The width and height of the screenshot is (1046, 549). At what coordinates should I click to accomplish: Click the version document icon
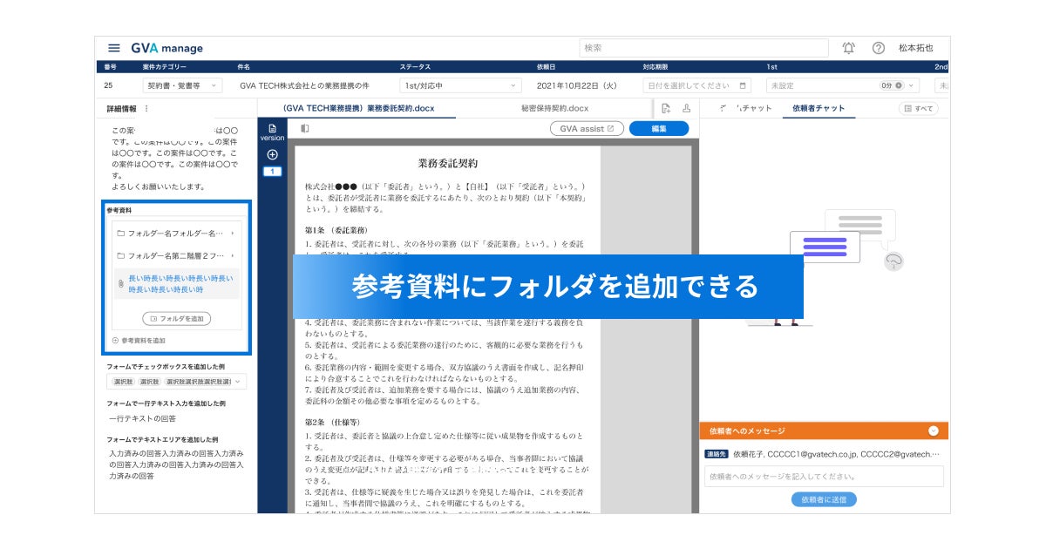coord(272,128)
